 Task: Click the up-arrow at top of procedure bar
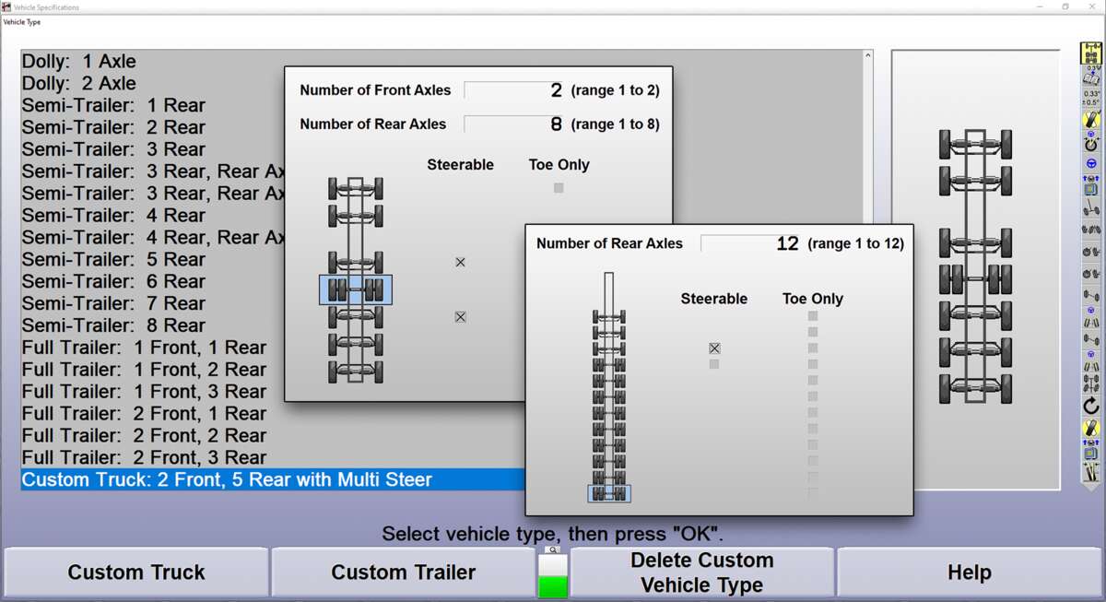pos(1091,43)
